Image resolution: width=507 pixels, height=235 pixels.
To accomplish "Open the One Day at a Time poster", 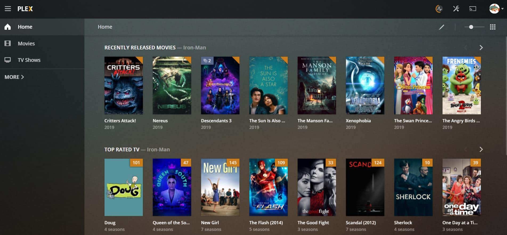I will click(462, 187).
